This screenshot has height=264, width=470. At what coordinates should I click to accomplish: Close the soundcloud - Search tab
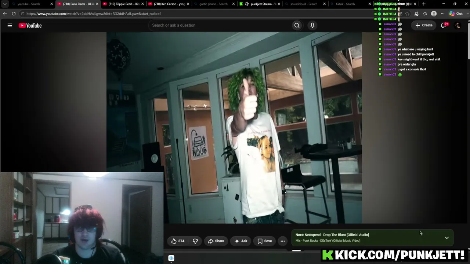(324, 4)
